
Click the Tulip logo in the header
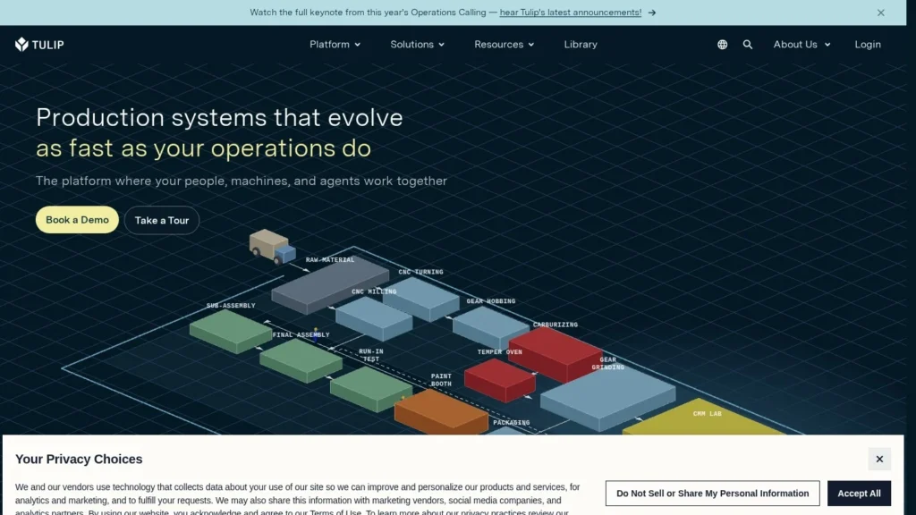click(x=39, y=45)
